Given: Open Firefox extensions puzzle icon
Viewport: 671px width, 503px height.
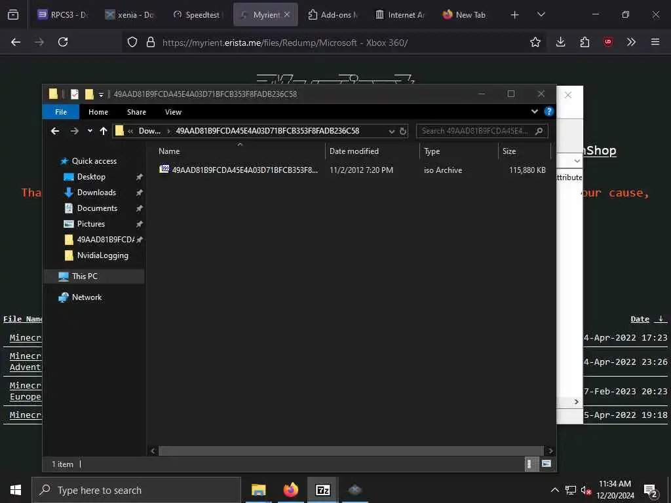Looking at the screenshot, I should click(585, 42).
